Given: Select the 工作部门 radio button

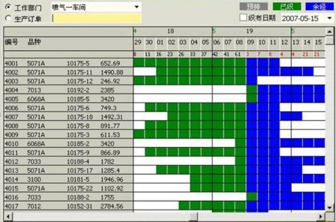Looking at the screenshot, I should pyautogui.click(x=8, y=7).
